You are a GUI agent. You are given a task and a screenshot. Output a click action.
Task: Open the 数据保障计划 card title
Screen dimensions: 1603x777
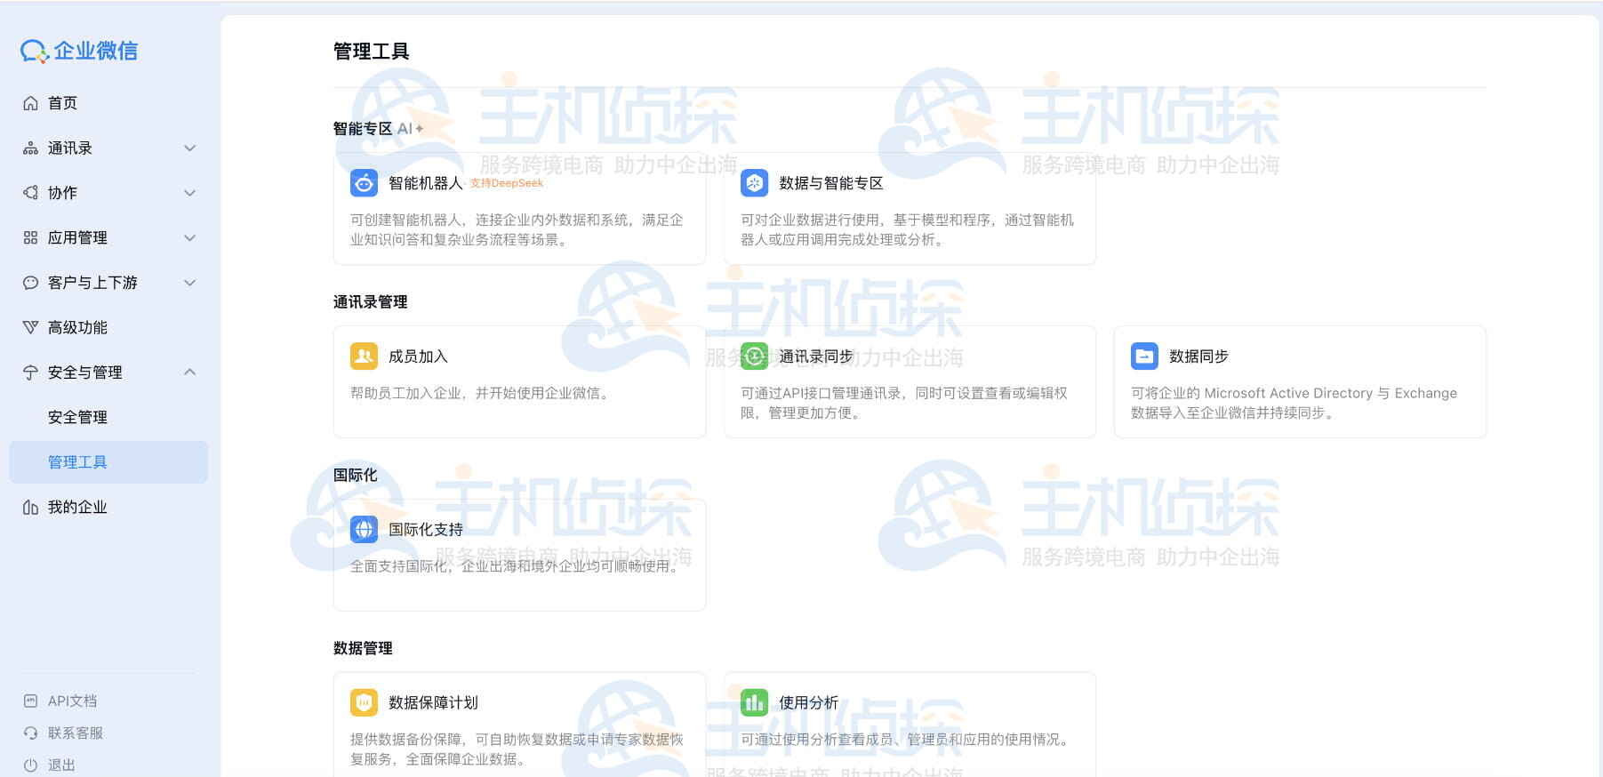pyautogui.click(x=433, y=703)
